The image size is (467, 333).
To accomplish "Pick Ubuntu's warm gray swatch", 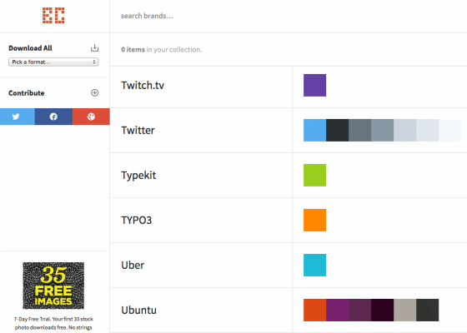I will click(x=405, y=310).
